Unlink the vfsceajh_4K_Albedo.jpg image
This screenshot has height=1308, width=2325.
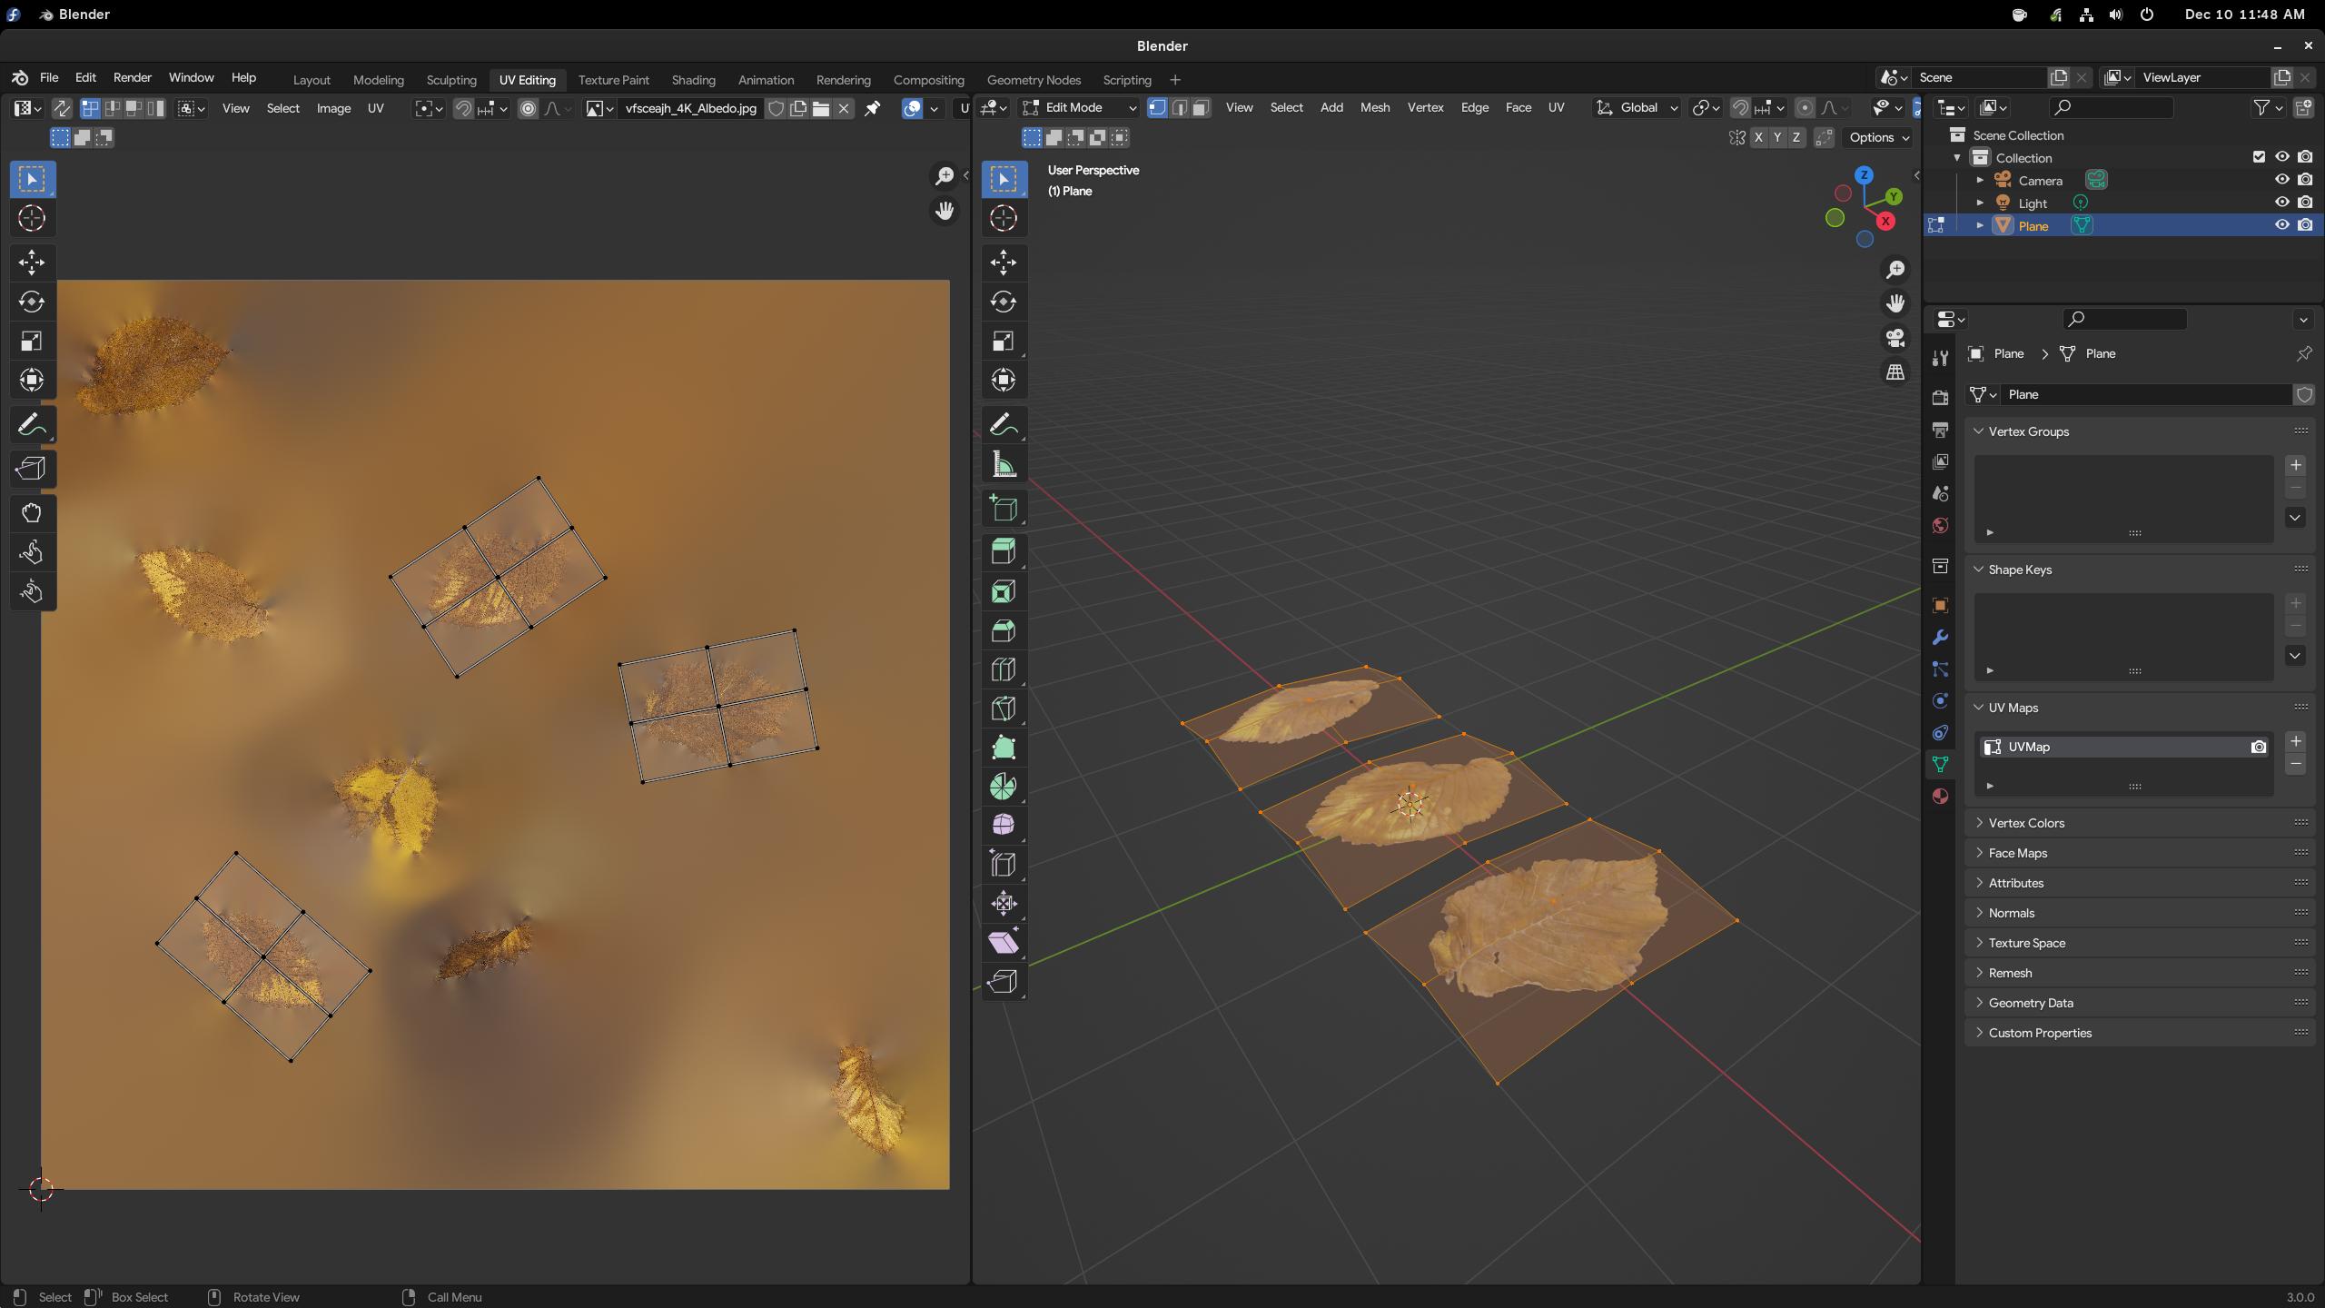[x=844, y=109]
